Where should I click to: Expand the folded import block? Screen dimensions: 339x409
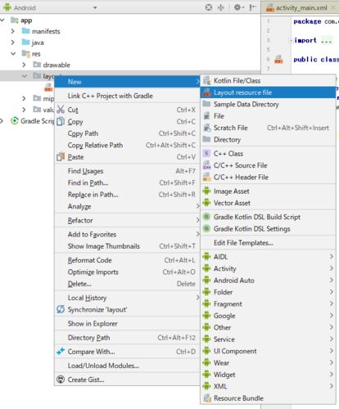click(291, 41)
